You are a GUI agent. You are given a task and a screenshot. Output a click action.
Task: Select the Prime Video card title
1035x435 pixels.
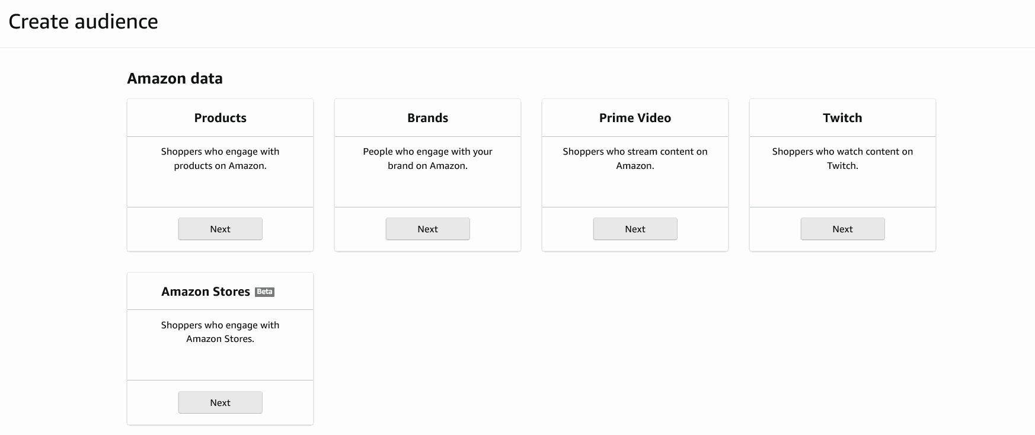tap(635, 118)
